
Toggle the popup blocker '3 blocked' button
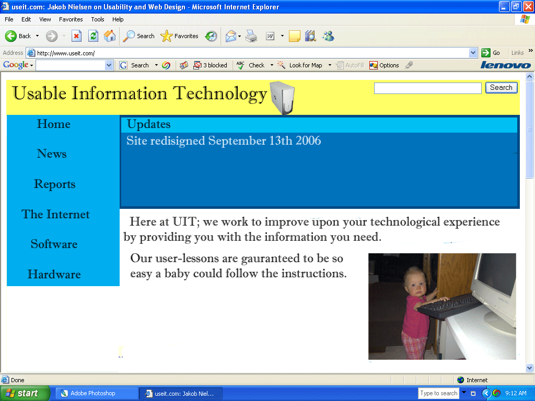211,65
